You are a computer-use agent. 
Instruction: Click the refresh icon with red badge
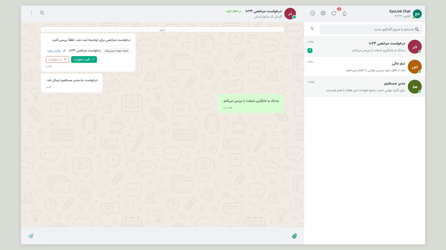coord(334,13)
